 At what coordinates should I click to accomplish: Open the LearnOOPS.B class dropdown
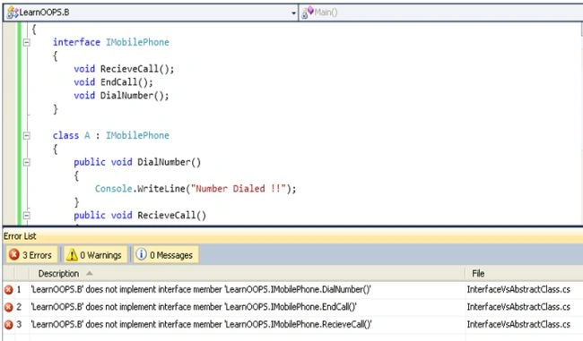[151, 13]
